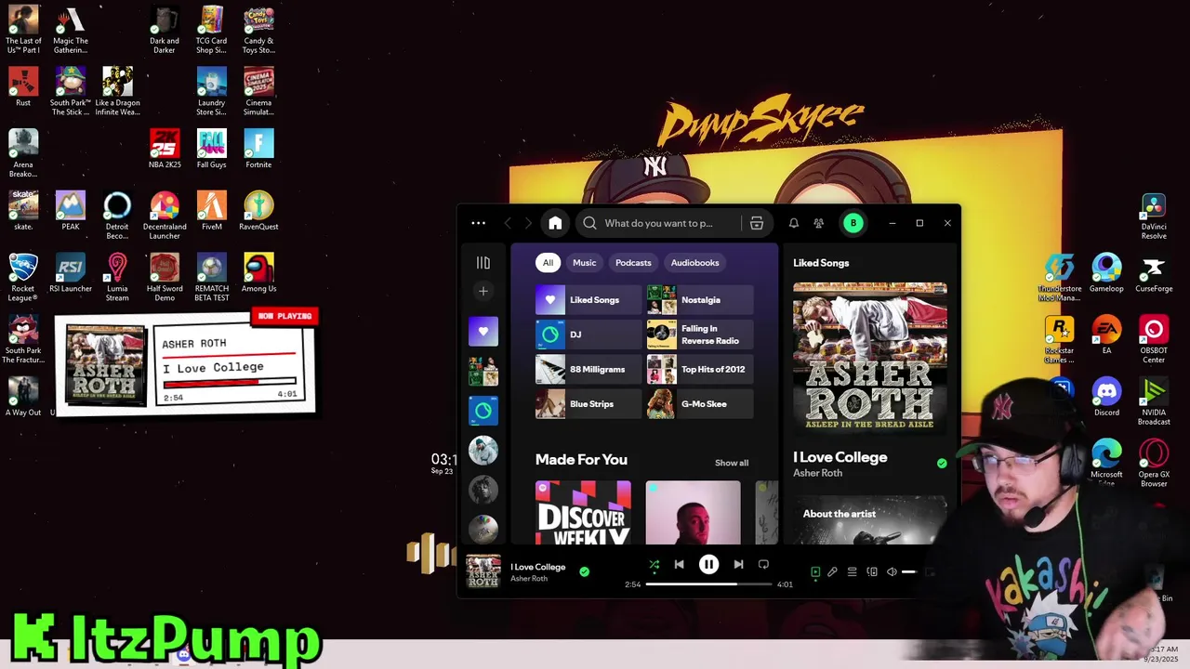Viewport: 1190px width, 669px height.
Task: Open the Discord desktop icon
Action: pyautogui.click(x=1106, y=397)
